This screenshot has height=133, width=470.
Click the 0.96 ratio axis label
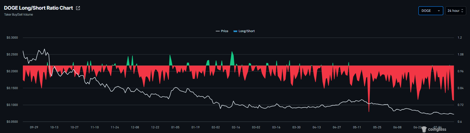(x=460, y=71)
